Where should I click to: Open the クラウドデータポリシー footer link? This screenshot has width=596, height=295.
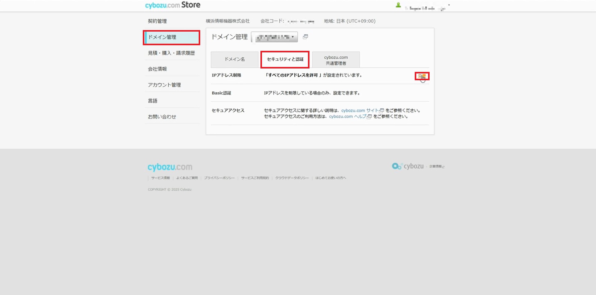pyautogui.click(x=292, y=178)
